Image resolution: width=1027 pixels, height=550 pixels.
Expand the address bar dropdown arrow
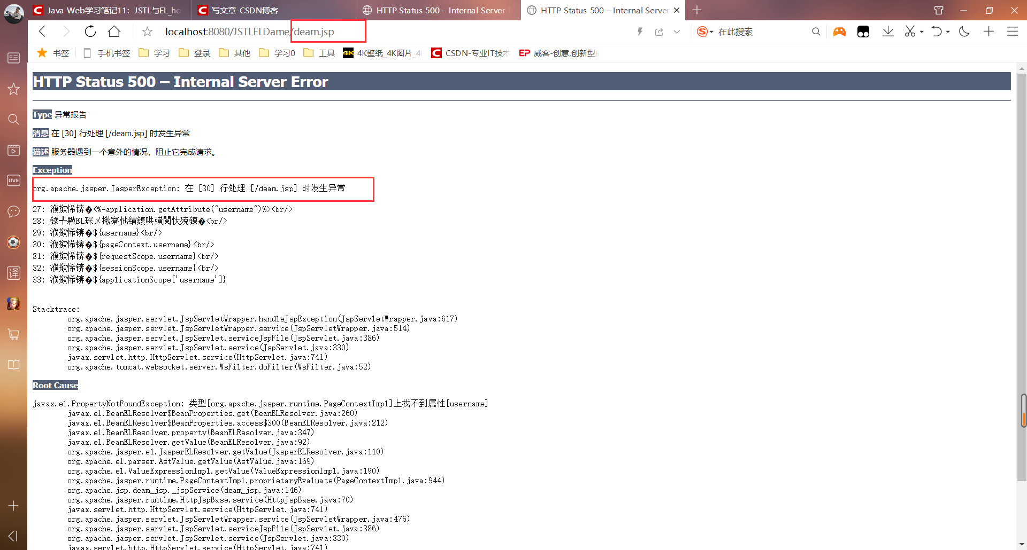(x=677, y=32)
